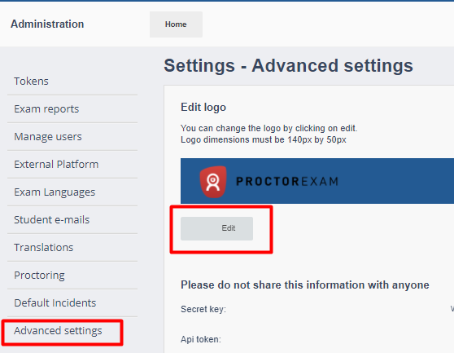Click the Edit logo heading

[x=203, y=107]
